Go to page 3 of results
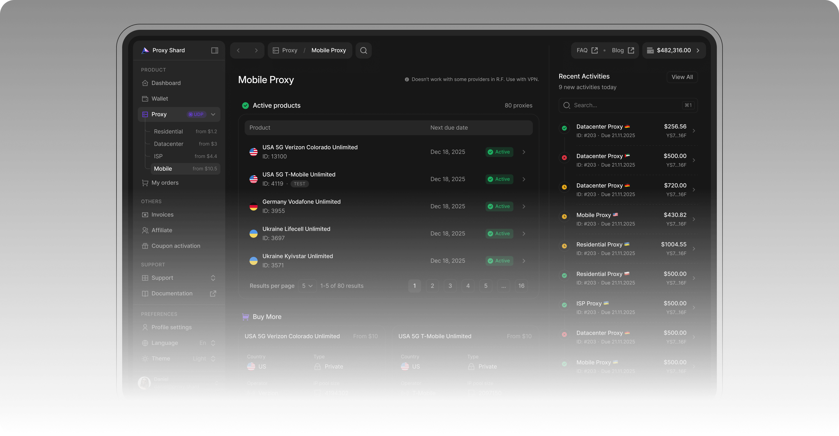This screenshot has width=839, height=436. coord(450,286)
